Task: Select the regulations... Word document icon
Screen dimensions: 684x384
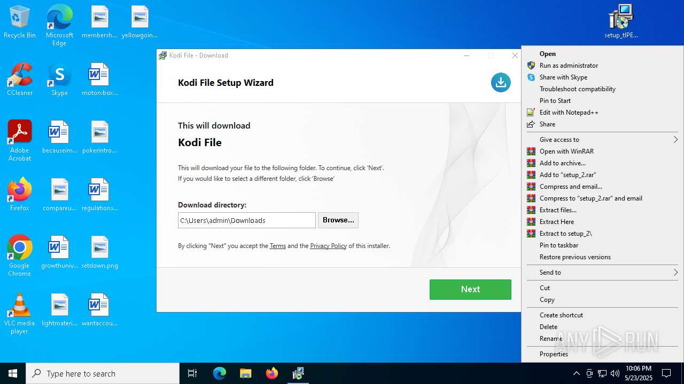Action: coord(99,195)
